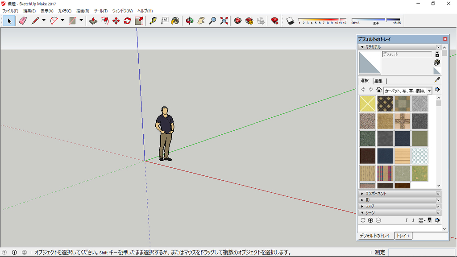Open the カメラ(C) menu
457x257 pixels.
65,11
